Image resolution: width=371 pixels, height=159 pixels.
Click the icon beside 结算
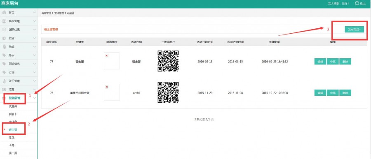tap(4, 90)
